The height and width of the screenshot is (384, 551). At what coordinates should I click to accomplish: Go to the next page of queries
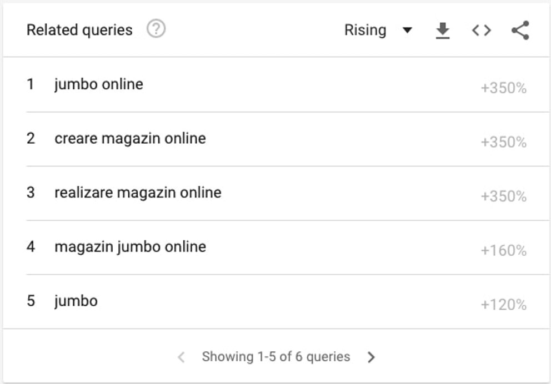pyautogui.click(x=371, y=357)
